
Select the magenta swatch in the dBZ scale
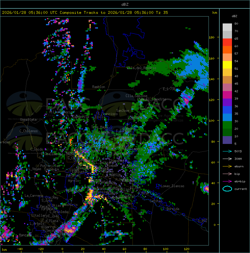227,95
